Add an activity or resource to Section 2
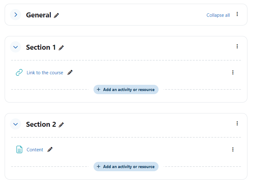The width and height of the screenshot is (253, 183). point(126,167)
